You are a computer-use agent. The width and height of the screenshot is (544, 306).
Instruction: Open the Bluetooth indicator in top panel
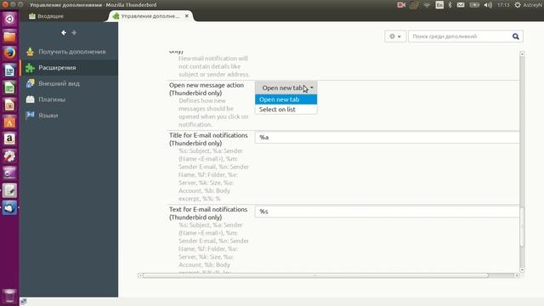click(x=450, y=5)
